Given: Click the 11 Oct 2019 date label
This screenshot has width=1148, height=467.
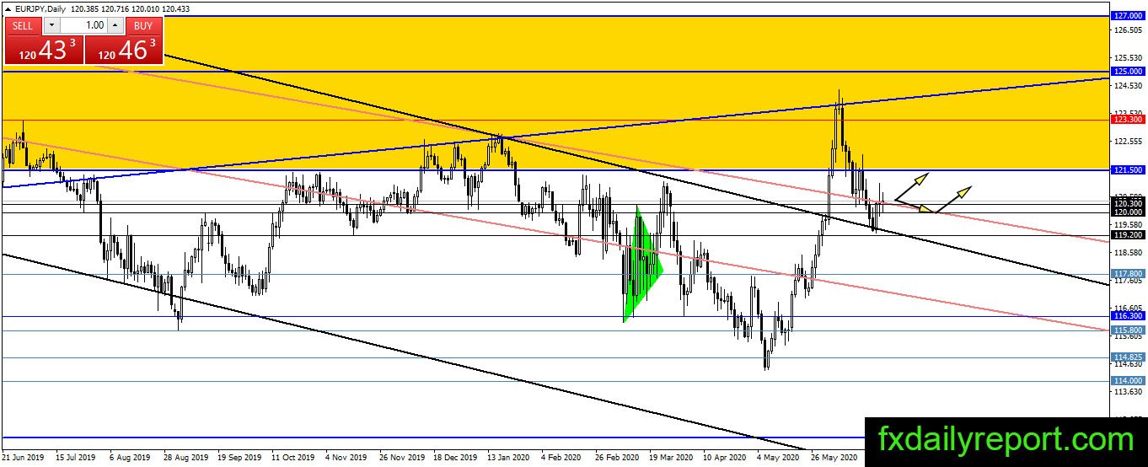Looking at the screenshot, I should 292,459.
